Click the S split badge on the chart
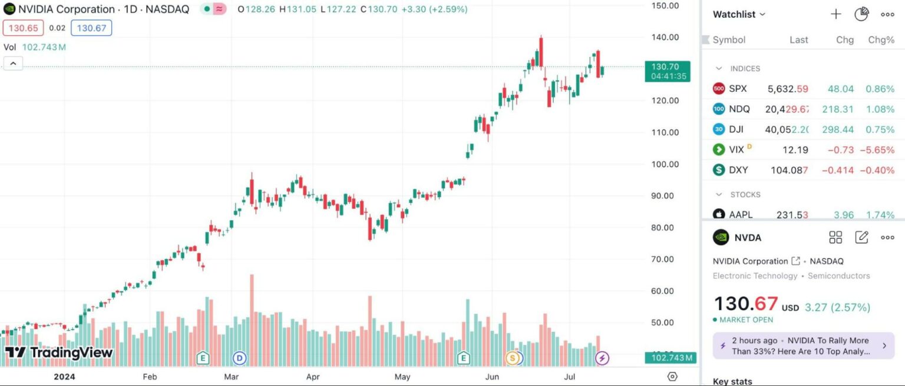 tap(512, 357)
